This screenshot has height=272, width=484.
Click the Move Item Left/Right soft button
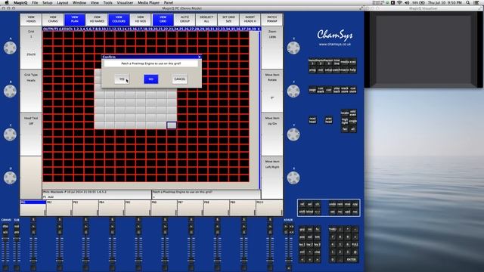tap(272, 178)
